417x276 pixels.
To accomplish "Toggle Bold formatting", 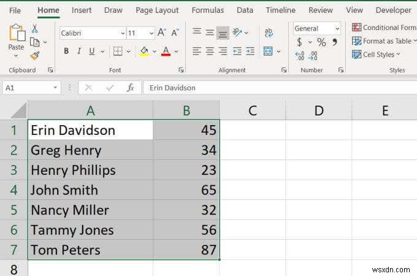I will [x=66, y=51].
